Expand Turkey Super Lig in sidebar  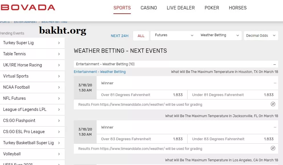(32, 43)
